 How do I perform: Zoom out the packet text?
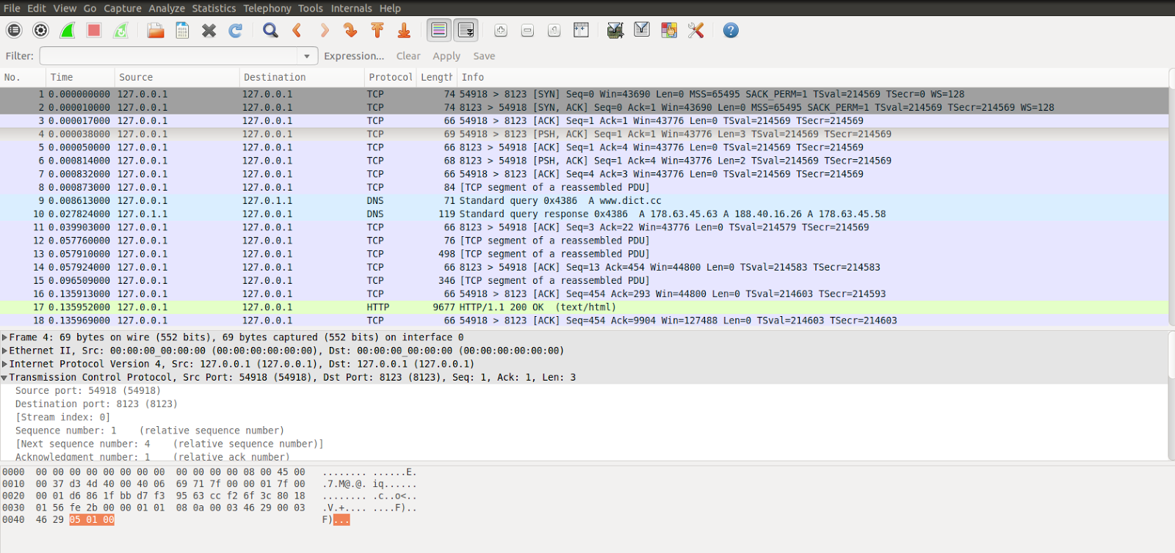coord(527,30)
